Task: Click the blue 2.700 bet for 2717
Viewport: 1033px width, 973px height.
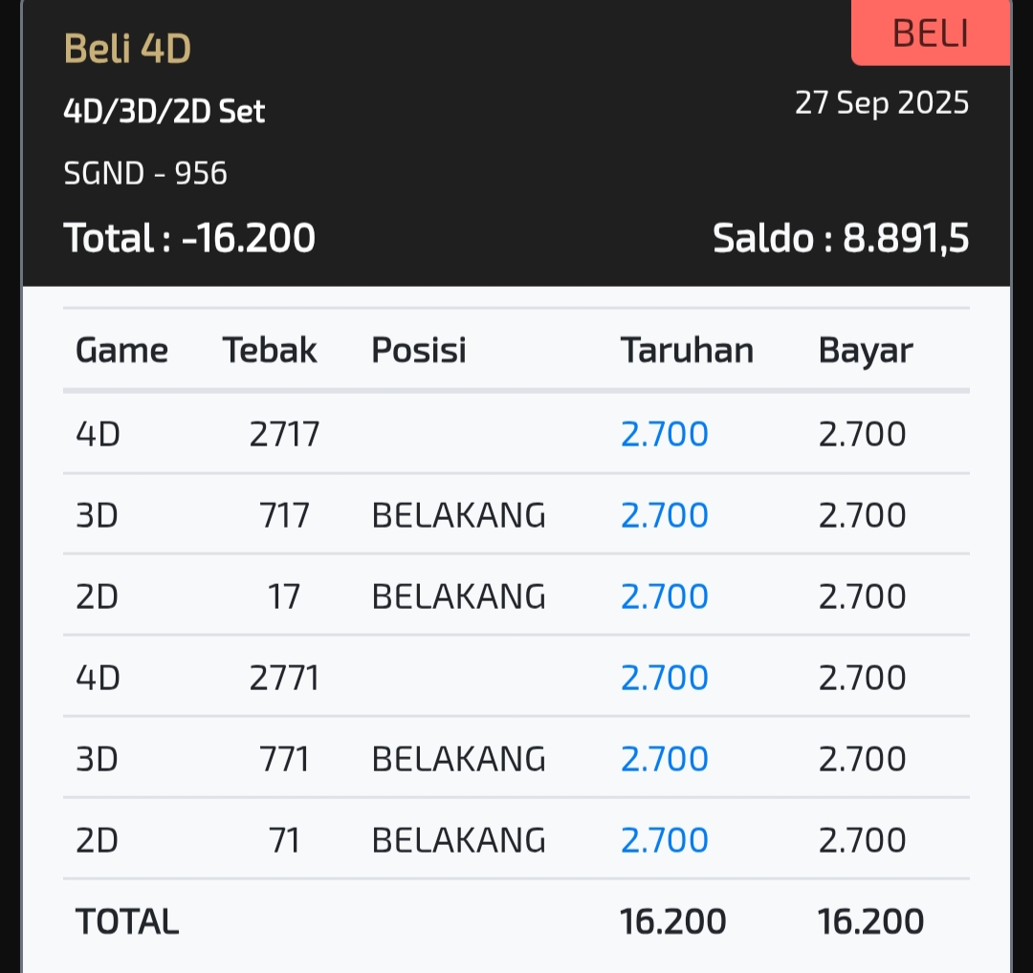Action: 665,434
